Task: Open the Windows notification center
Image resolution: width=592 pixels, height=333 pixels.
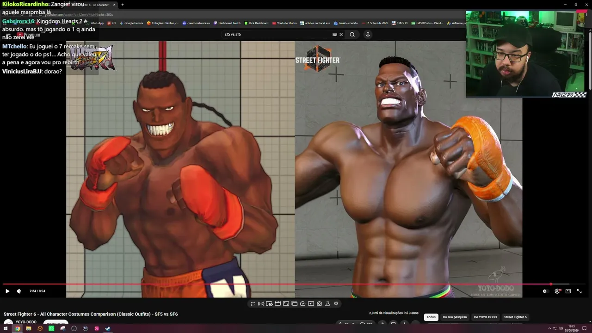Action: pyautogui.click(x=585, y=329)
